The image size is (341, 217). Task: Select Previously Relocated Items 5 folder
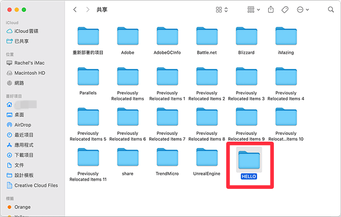pos(88,117)
